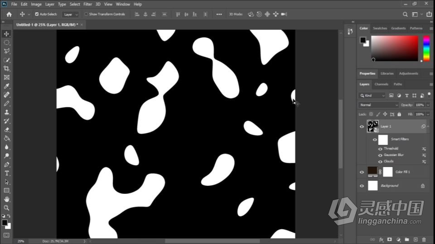
Task: Pick a color in the red color field
Action: tap(395, 48)
